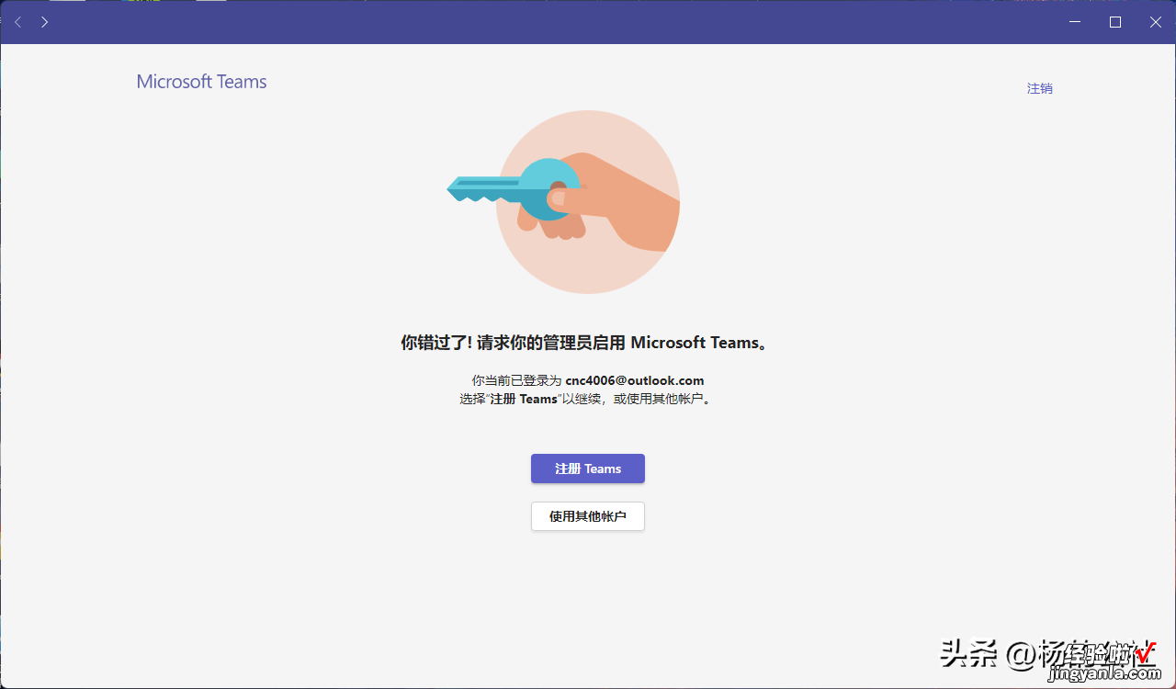Close the Teams window
Viewport: 1176px width, 689px height.
tap(1156, 22)
